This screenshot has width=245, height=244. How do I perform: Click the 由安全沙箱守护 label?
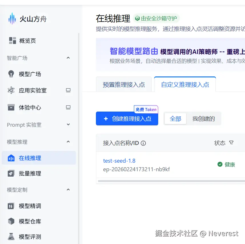pos(159,18)
